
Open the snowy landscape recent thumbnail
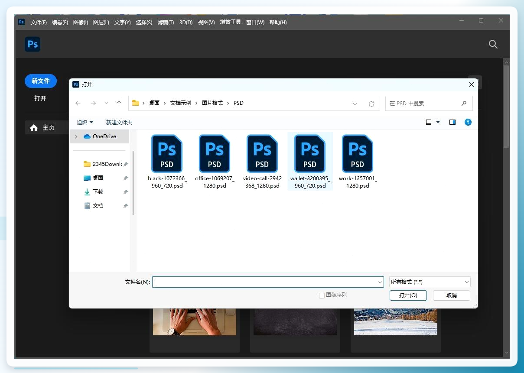[396, 322]
